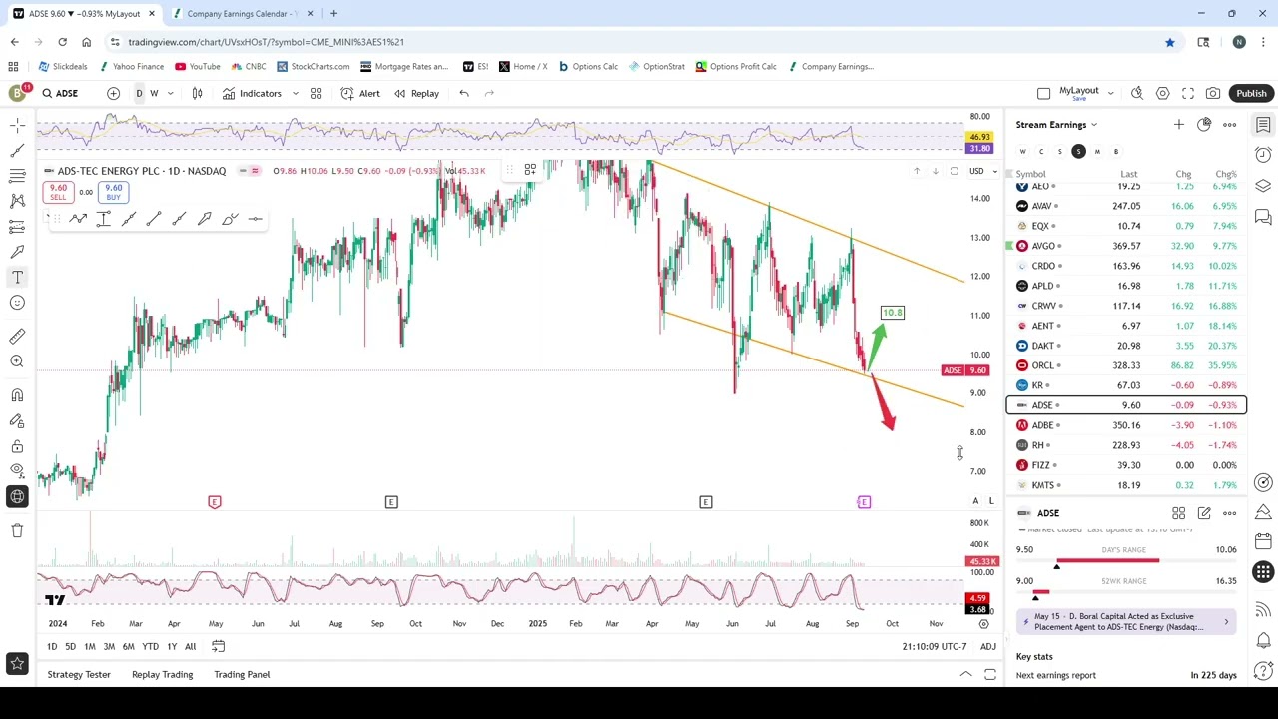Activate the zoom in tool
The image size is (1278, 719).
coord(17,361)
